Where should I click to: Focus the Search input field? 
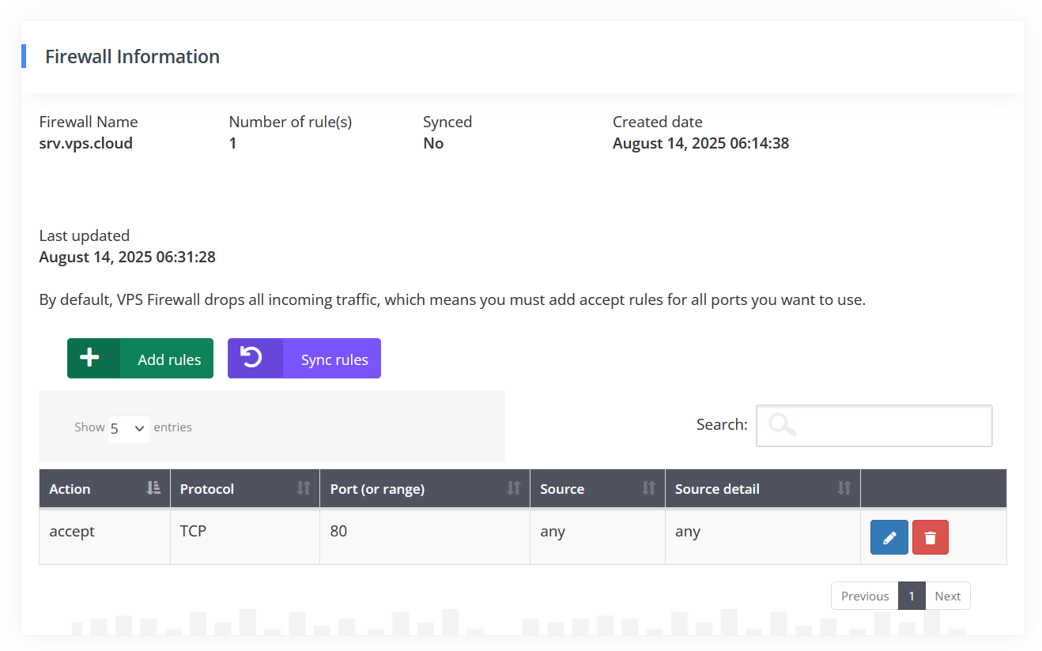coord(874,426)
